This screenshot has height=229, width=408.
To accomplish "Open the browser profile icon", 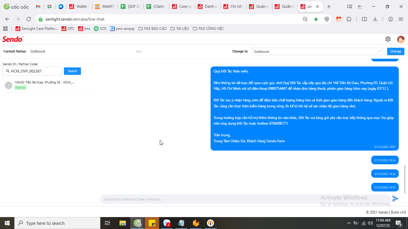I will pos(391,19).
